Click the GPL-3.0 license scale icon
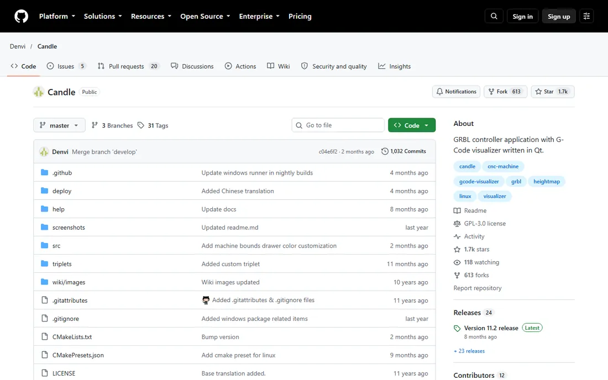Viewport: 608px width, 380px height. point(457,224)
